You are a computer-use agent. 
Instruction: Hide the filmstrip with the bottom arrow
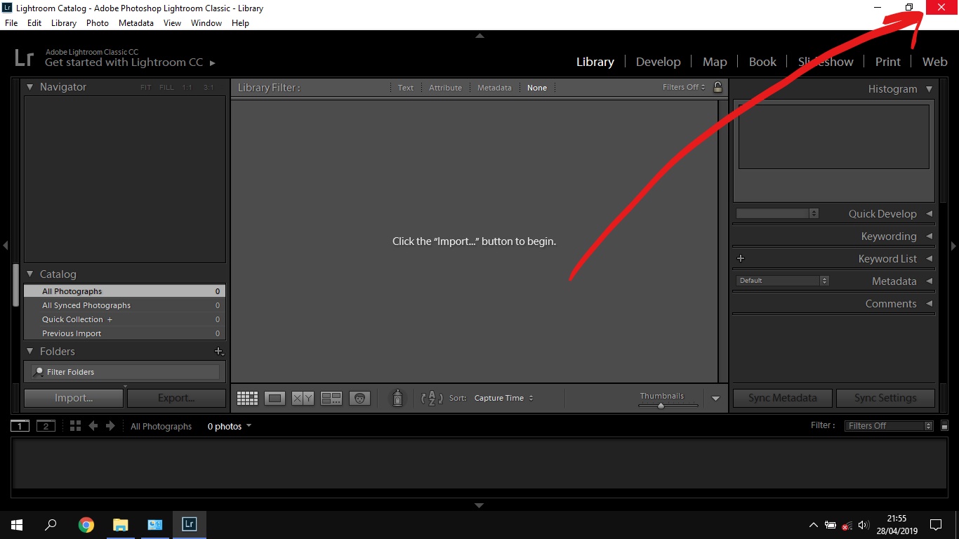(x=479, y=505)
